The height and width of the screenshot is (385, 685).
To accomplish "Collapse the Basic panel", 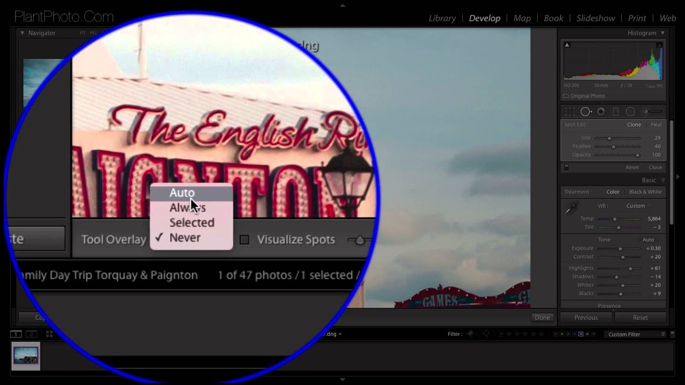I will [x=663, y=181].
